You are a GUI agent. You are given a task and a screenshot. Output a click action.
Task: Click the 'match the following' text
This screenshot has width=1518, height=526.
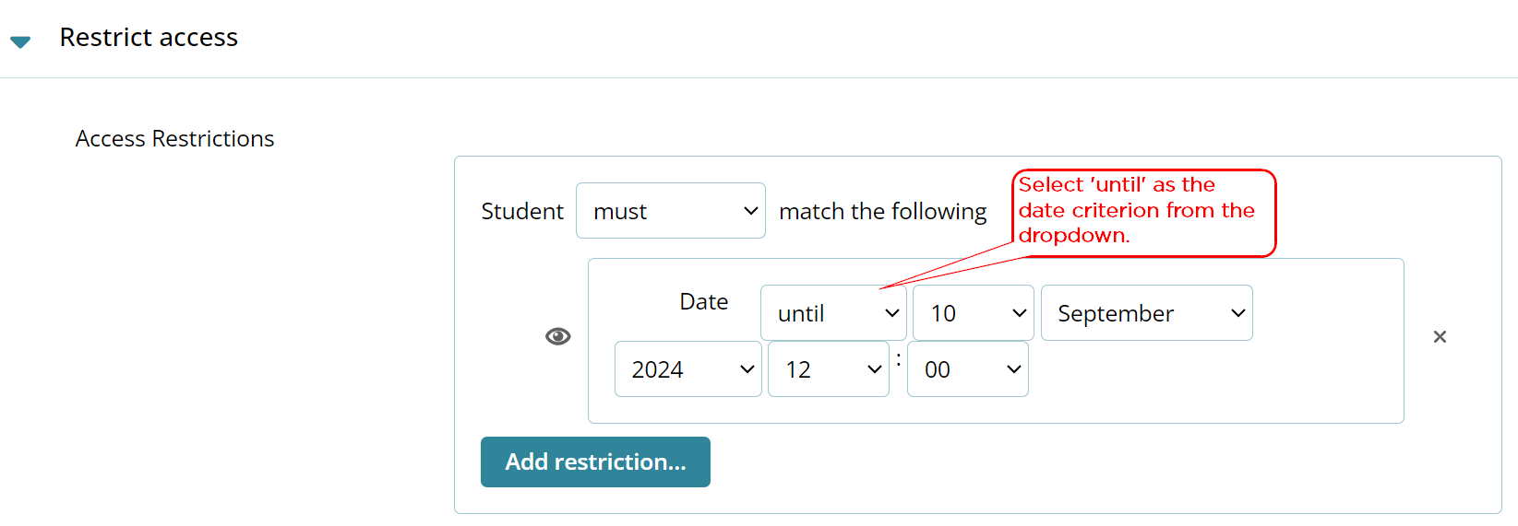click(x=882, y=212)
